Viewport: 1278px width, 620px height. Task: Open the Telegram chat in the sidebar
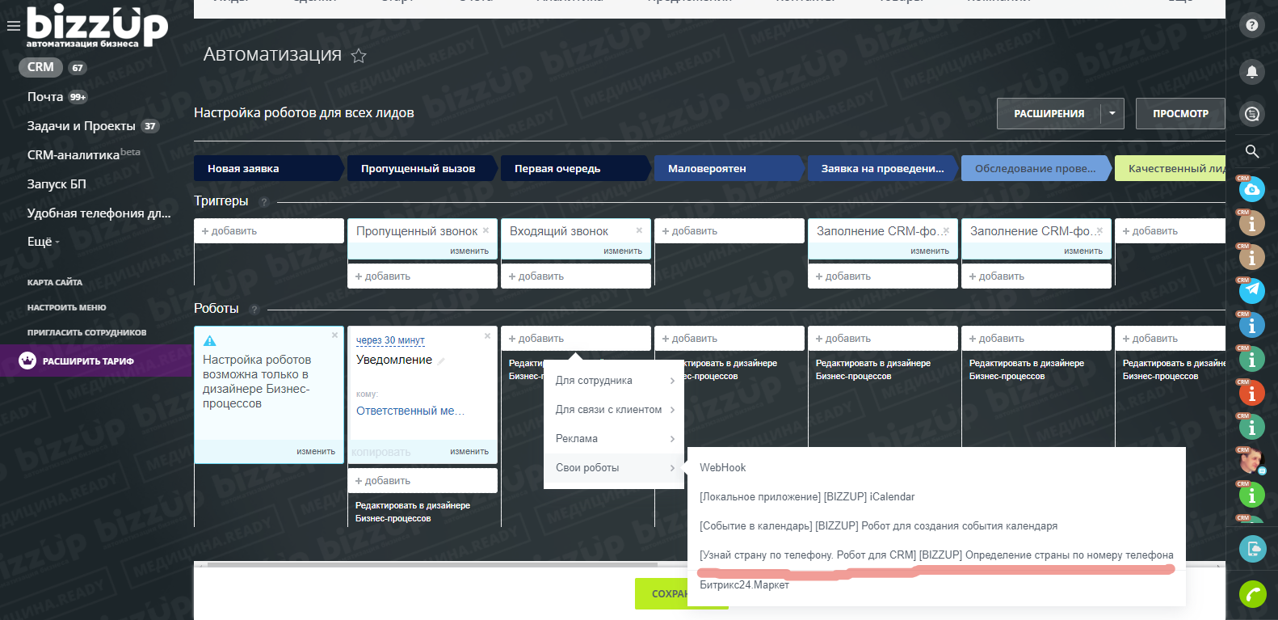(x=1251, y=289)
